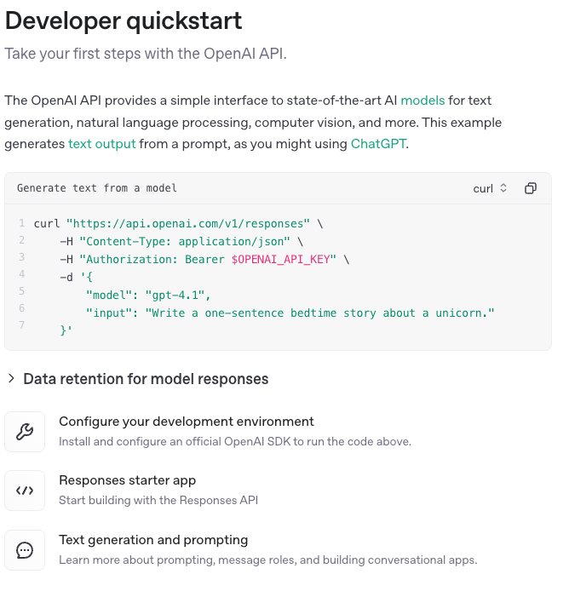The image size is (569, 597).
Task: Click the chat bubble text generation icon
Action: click(x=25, y=550)
